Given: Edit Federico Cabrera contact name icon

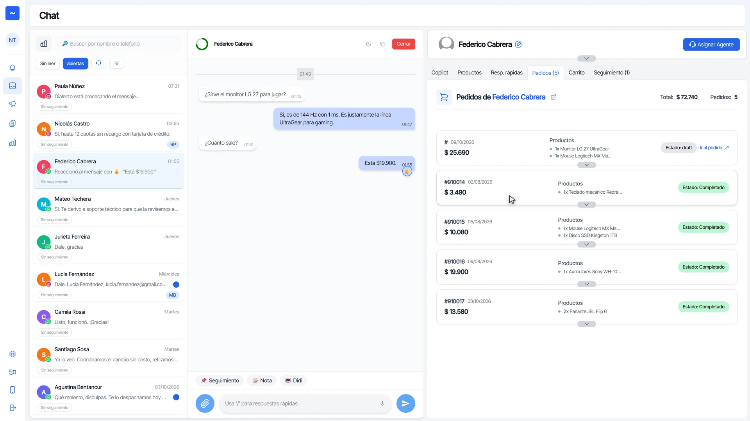Looking at the screenshot, I should point(518,44).
